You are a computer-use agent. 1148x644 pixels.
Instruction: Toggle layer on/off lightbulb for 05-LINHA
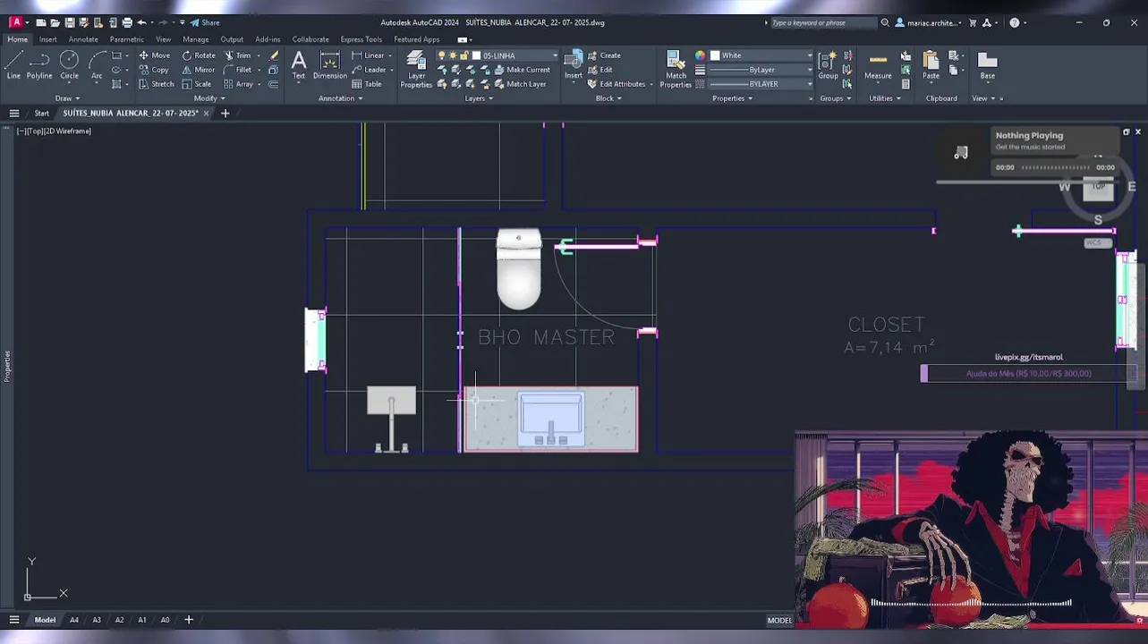click(x=441, y=55)
